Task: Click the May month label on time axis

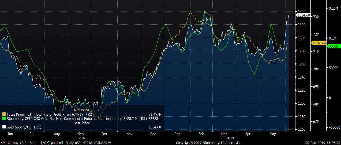Action: pyautogui.click(x=272, y=134)
